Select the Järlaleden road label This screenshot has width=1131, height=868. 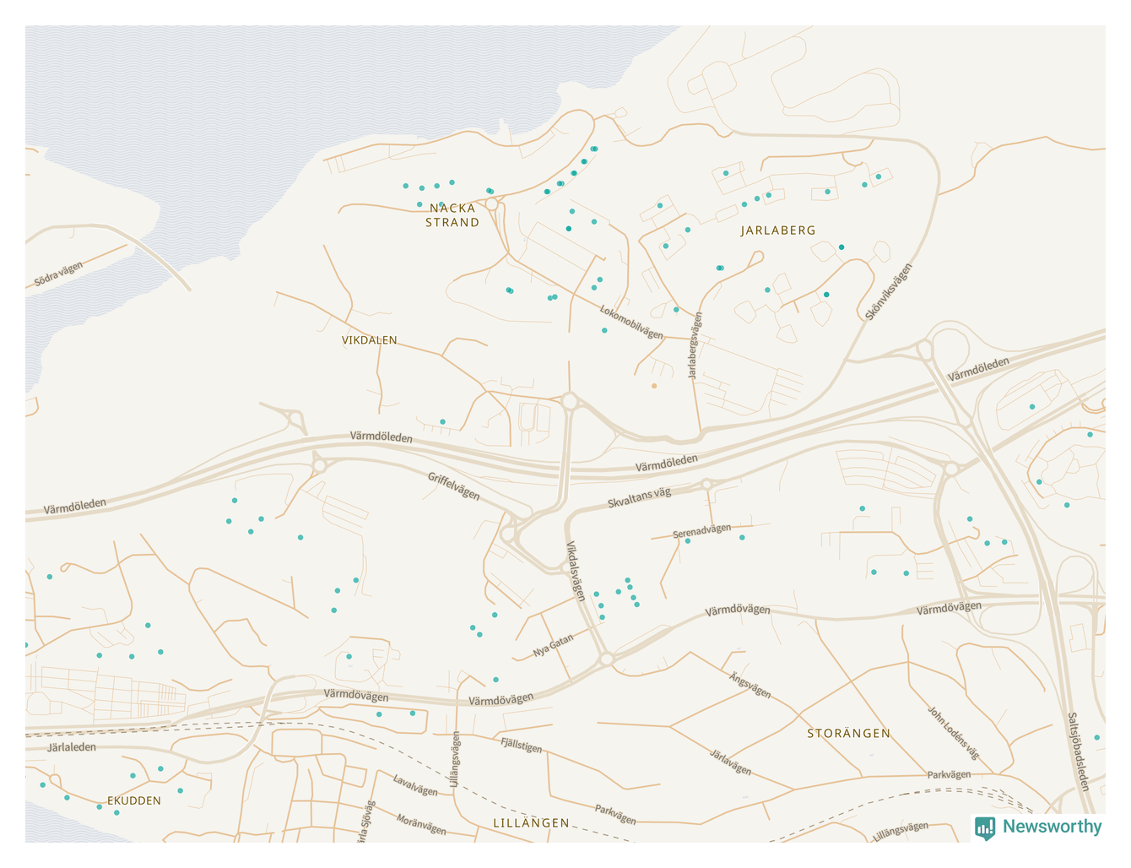coord(72,748)
